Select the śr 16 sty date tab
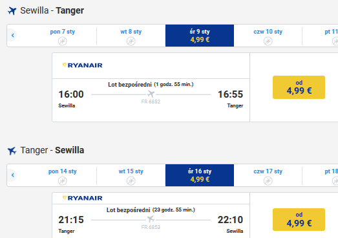 (200, 175)
